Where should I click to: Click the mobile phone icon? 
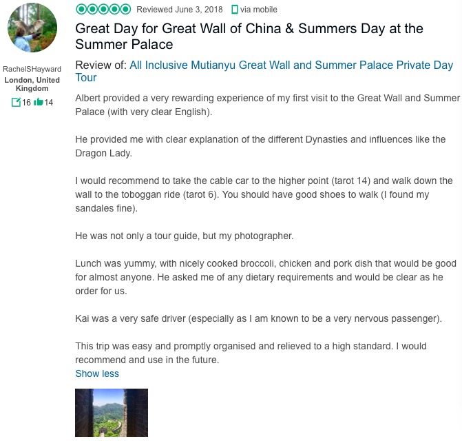click(x=235, y=10)
